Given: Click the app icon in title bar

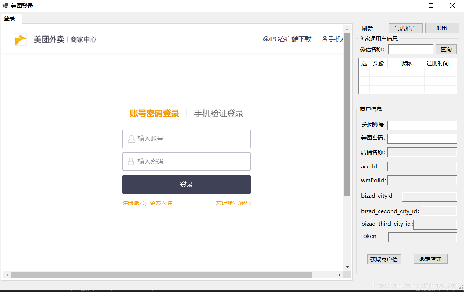Looking at the screenshot, I should [x=5, y=5].
